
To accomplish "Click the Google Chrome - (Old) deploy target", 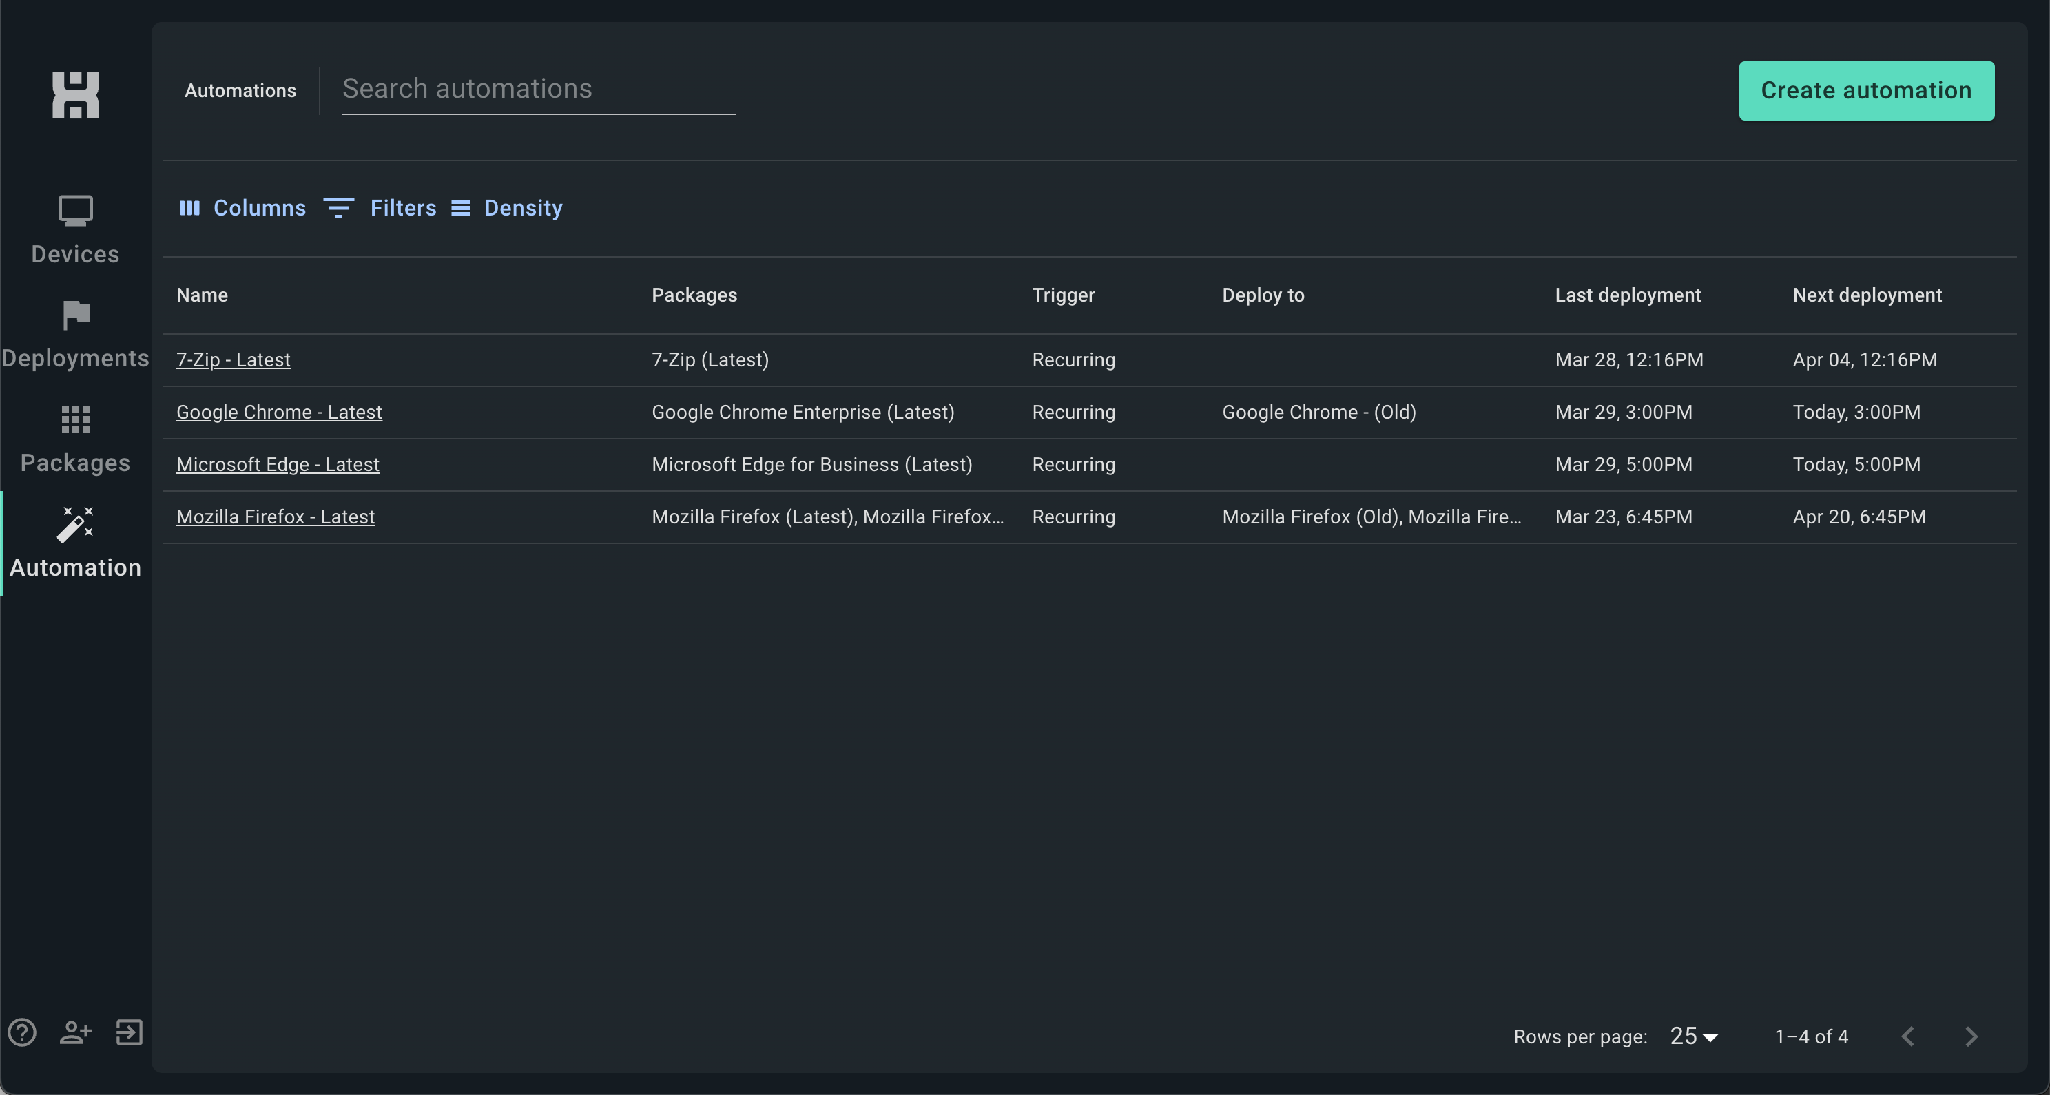I will 1318,413.
